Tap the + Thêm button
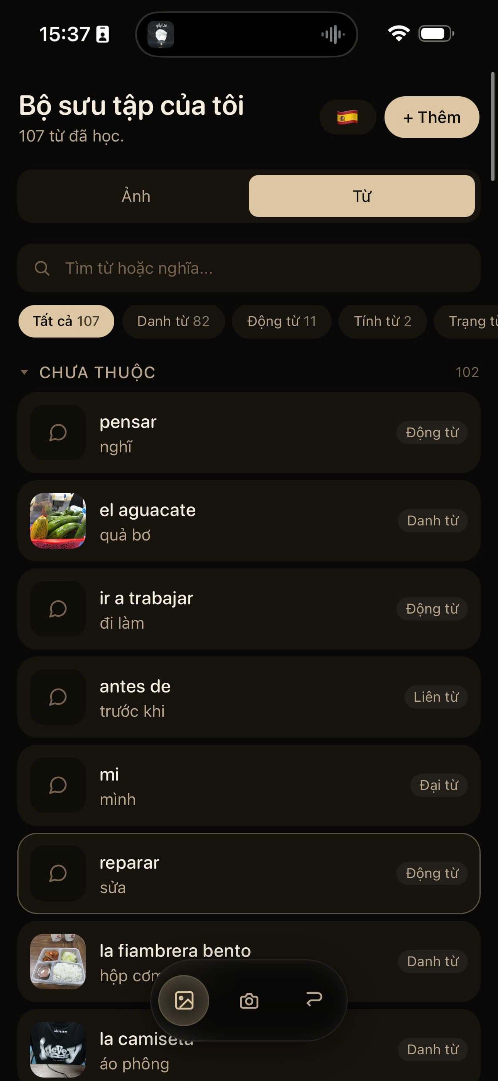Image resolution: width=498 pixels, height=1081 pixels. pyautogui.click(x=432, y=117)
